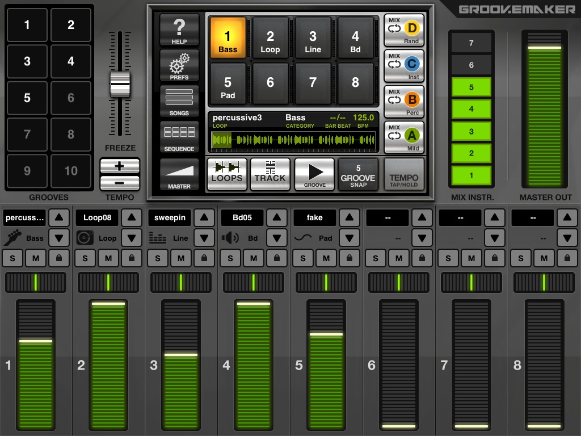
Task: Select next category for Loop track 2
Action: tap(132, 238)
